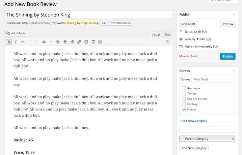
Task: Click the Rating: 5/5 line
Action: [23, 140]
